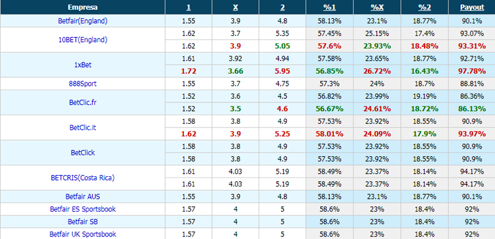Sort by the %1 column header
The width and height of the screenshot is (495, 239).
pos(329,7)
